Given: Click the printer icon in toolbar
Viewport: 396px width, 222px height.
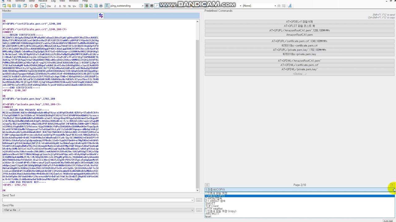Looking at the screenshot, I should click(x=101, y=6).
